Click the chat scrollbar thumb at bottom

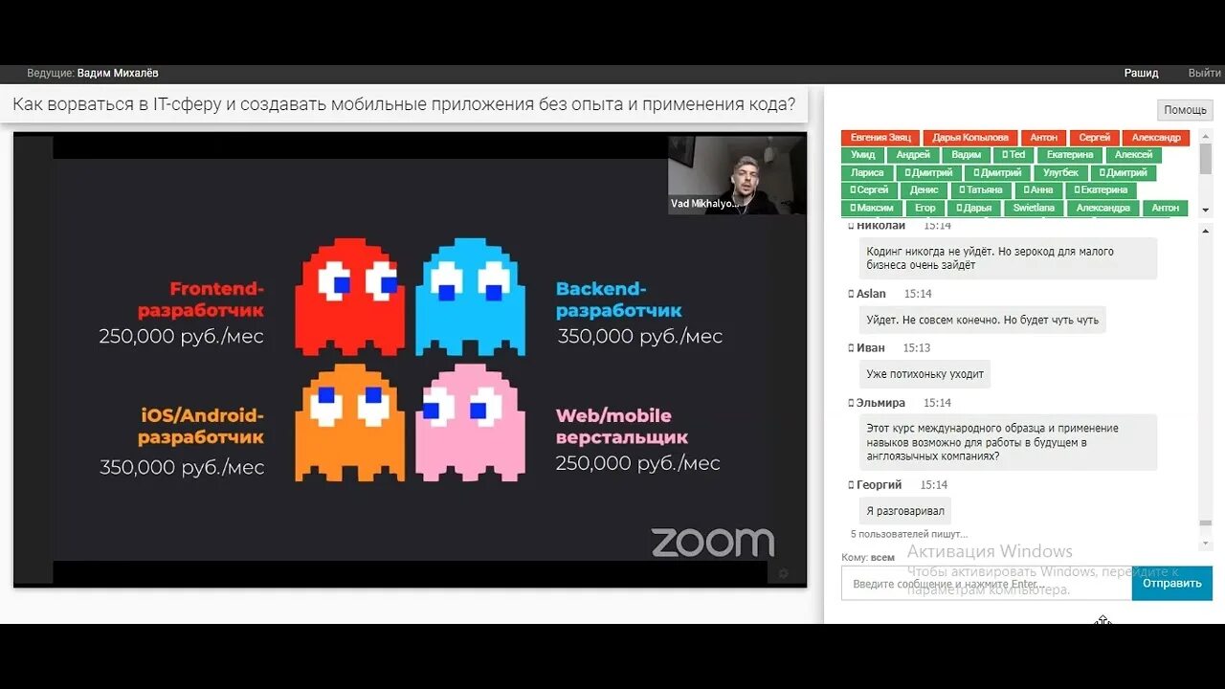pyautogui.click(x=1206, y=522)
